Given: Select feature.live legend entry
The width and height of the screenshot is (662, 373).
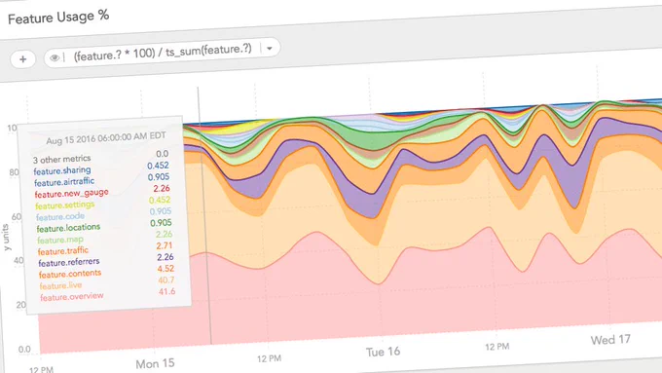Looking at the screenshot, I should pyautogui.click(x=60, y=285).
